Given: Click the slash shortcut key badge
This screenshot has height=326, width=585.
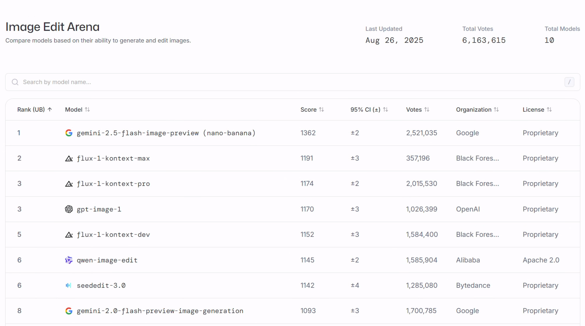Looking at the screenshot, I should click(569, 82).
